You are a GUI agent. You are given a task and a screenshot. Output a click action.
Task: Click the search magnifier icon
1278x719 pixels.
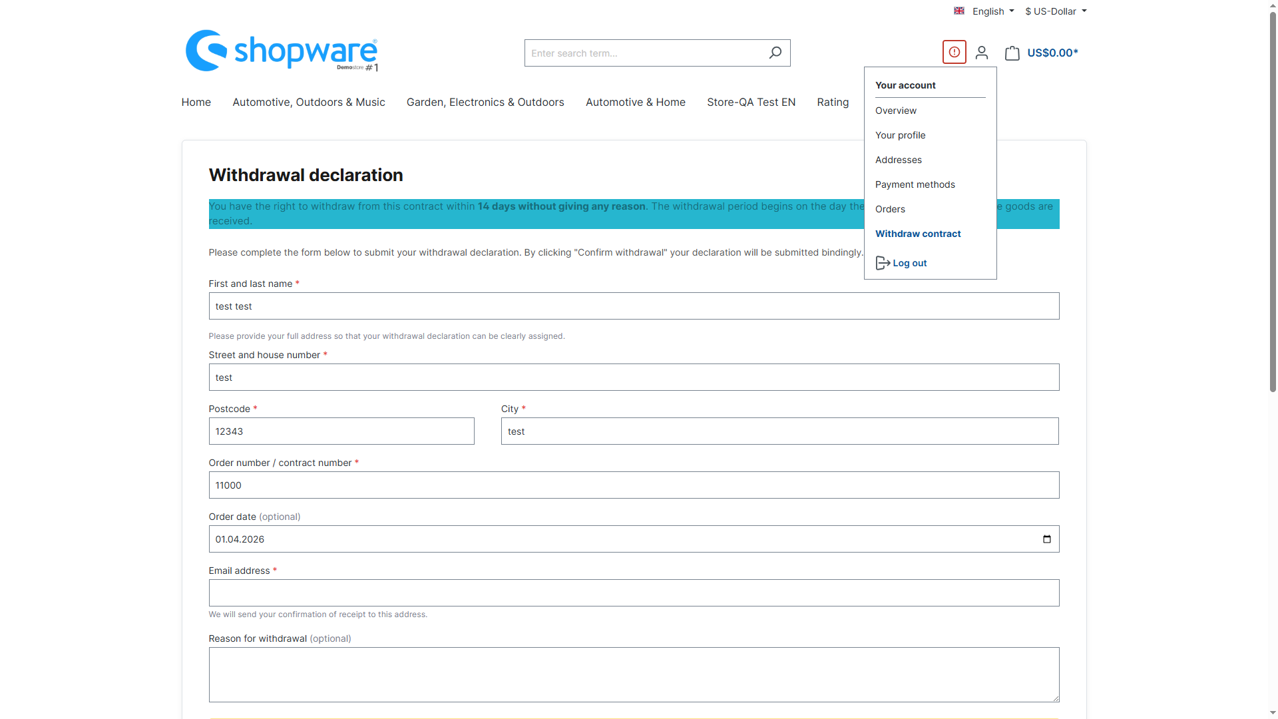pos(775,53)
